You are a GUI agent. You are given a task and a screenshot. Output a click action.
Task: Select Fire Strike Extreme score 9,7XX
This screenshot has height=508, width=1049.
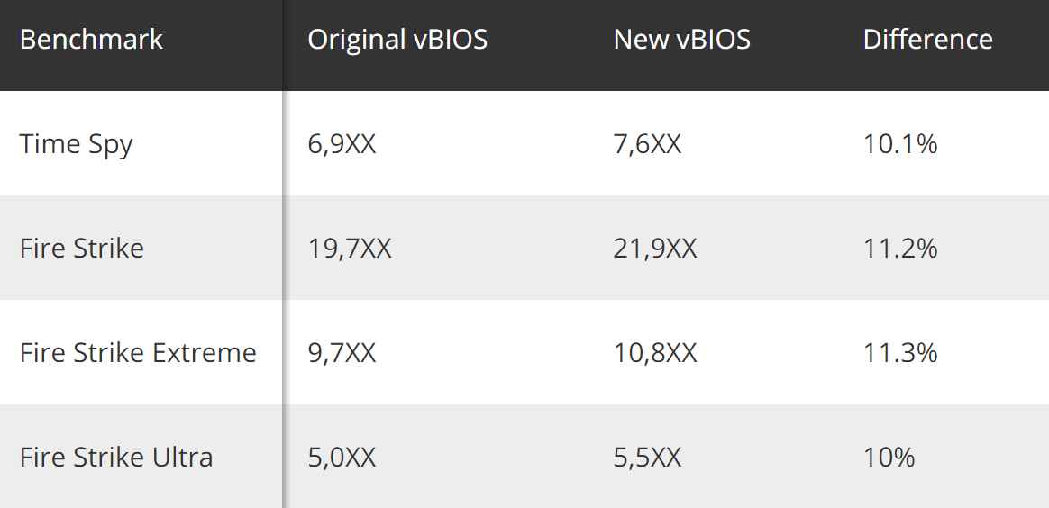coord(342,352)
